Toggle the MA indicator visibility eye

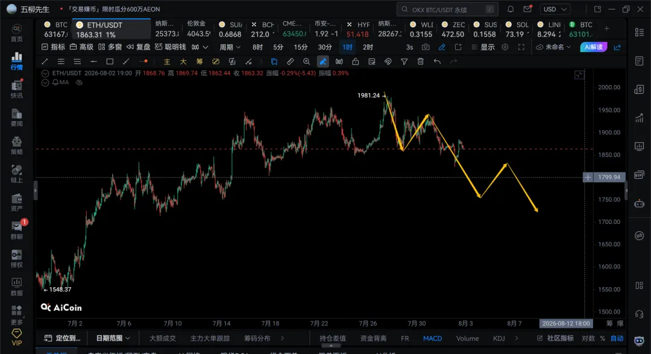(79, 82)
